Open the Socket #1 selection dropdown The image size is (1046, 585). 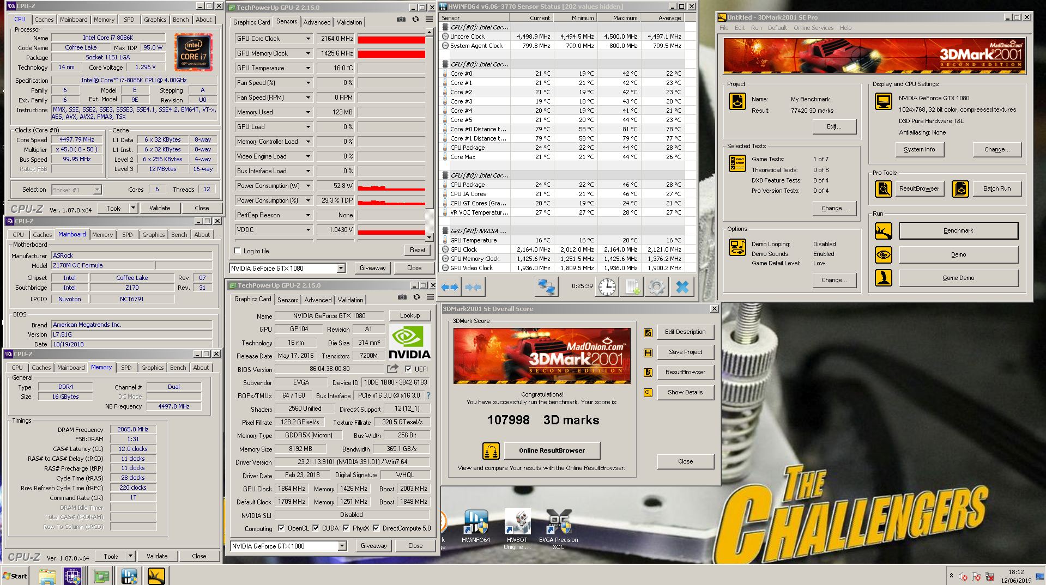(97, 190)
